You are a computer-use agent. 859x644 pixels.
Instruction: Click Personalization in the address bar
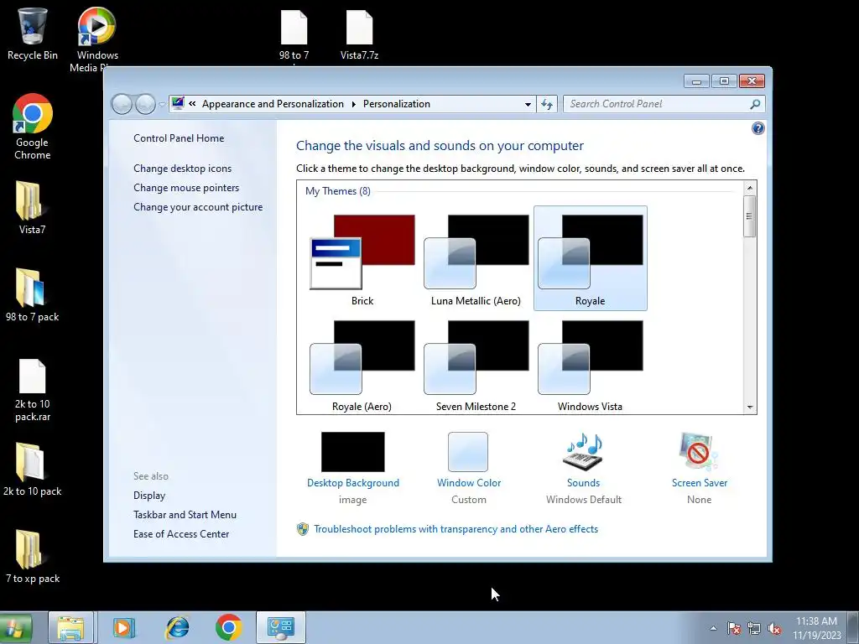397,104
